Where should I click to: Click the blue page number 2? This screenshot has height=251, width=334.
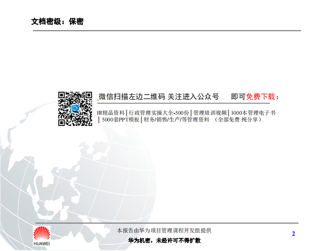pos(293,234)
